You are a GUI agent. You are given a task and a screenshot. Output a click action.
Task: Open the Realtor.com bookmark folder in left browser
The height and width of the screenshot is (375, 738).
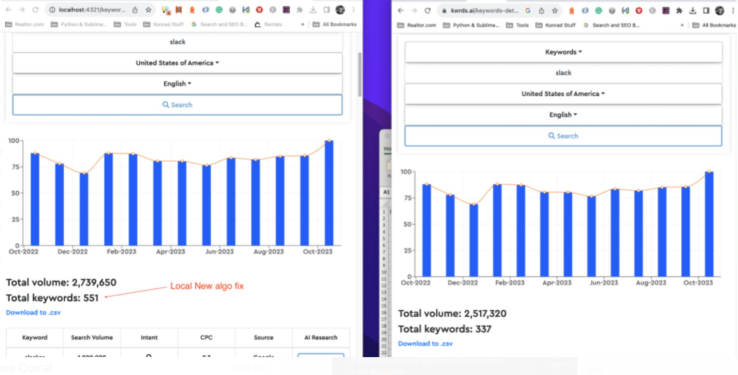[25, 25]
